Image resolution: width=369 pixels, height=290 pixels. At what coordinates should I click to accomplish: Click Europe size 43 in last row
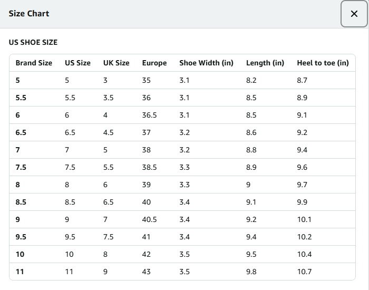pyautogui.click(x=147, y=272)
